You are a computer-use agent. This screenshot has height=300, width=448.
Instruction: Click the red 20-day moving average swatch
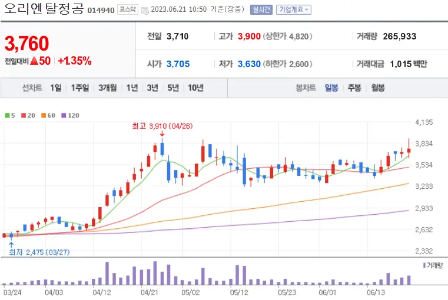24,115
